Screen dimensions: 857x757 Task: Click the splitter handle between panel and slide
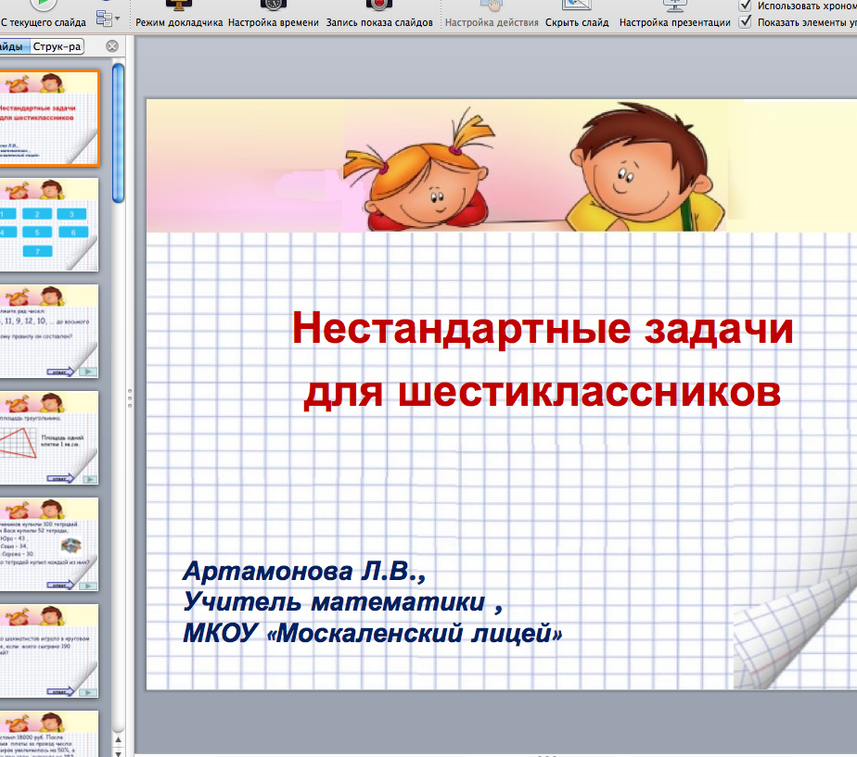130,398
